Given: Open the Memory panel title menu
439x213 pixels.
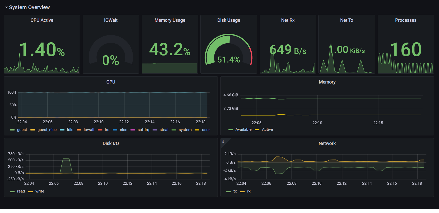Looking at the screenshot, I should 327,82.
